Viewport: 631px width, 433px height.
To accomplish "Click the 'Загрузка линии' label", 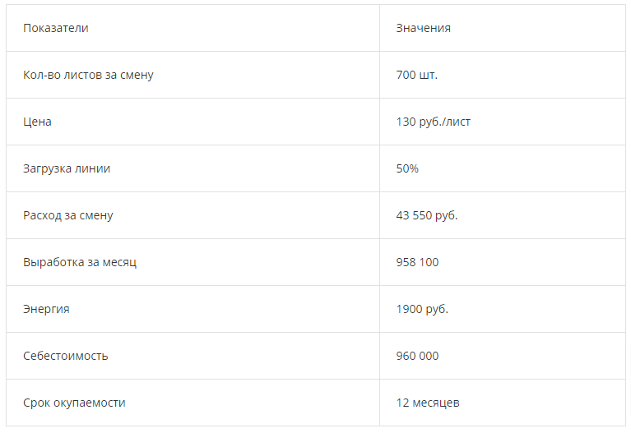I will pyautogui.click(x=67, y=168).
